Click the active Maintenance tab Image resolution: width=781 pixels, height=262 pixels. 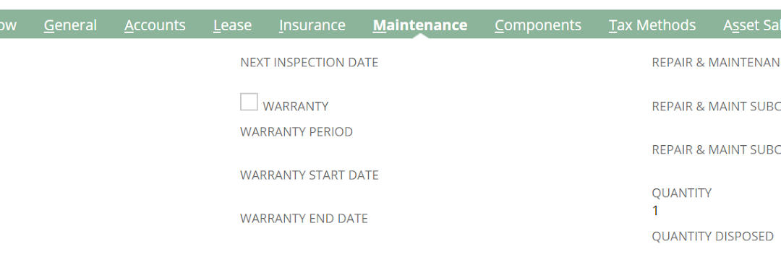coord(420,25)
